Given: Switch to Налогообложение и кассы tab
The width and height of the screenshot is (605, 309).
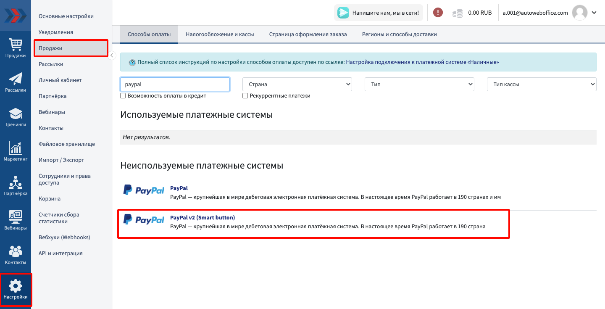Looking at the screenshot, I should tap(220, 34).
